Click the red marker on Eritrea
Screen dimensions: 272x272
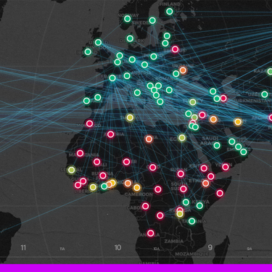point(204,168)
